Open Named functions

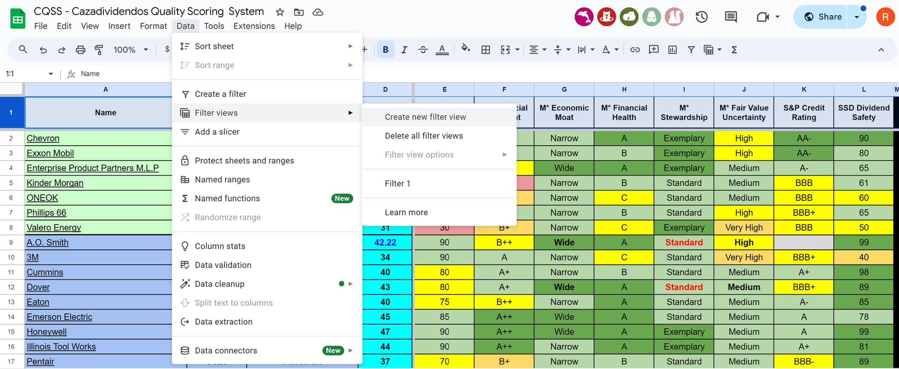(x=267, y=199)
